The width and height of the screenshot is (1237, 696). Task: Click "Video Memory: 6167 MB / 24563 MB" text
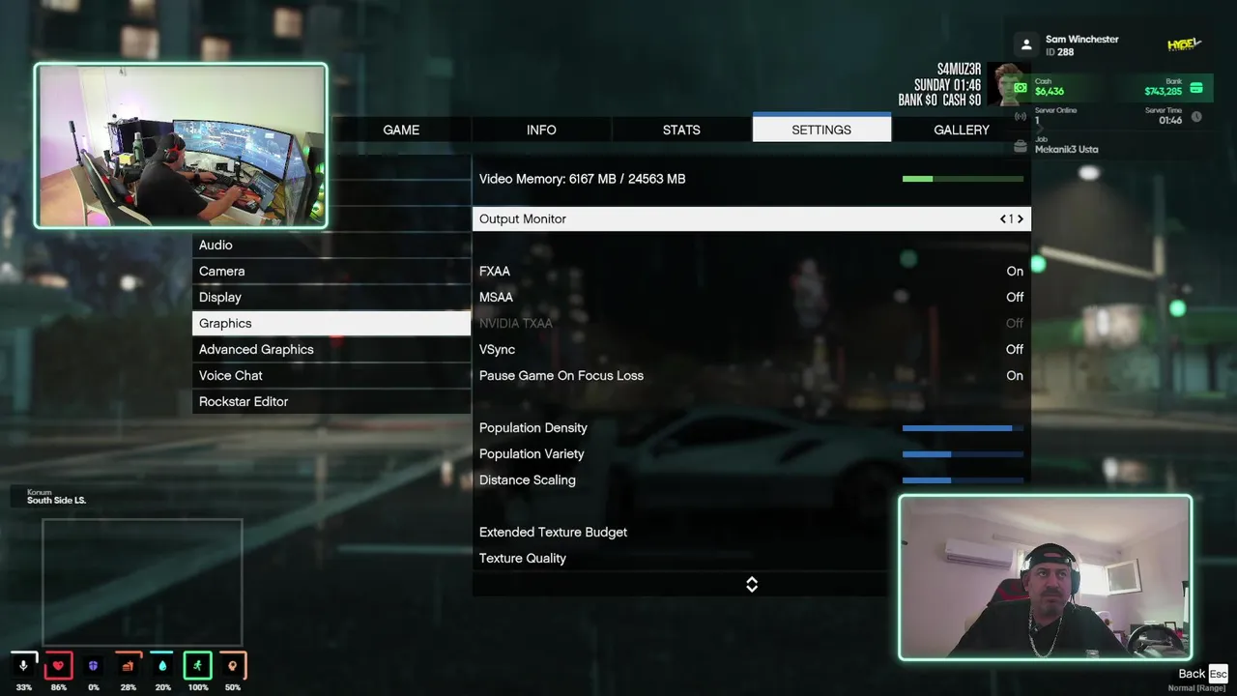(x=583, y=180)
